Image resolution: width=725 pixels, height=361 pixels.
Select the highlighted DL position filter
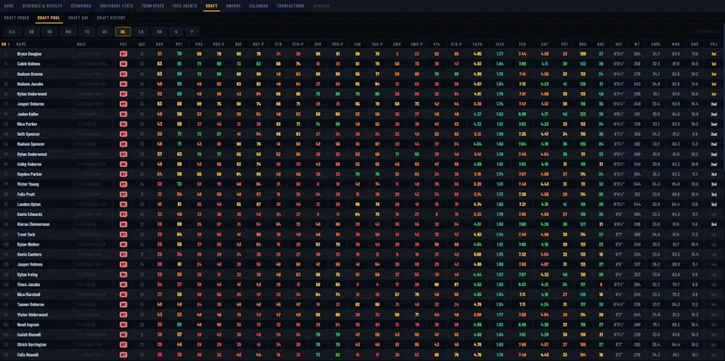[123, 31]
